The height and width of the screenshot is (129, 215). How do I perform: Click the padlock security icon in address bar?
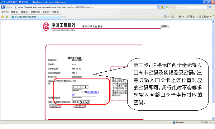pos(162,7)
